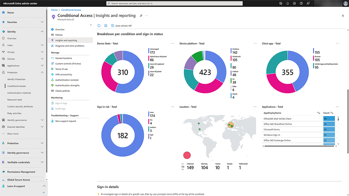Click the Count bar for Office 365 SharePoint Online

(328, 124)
